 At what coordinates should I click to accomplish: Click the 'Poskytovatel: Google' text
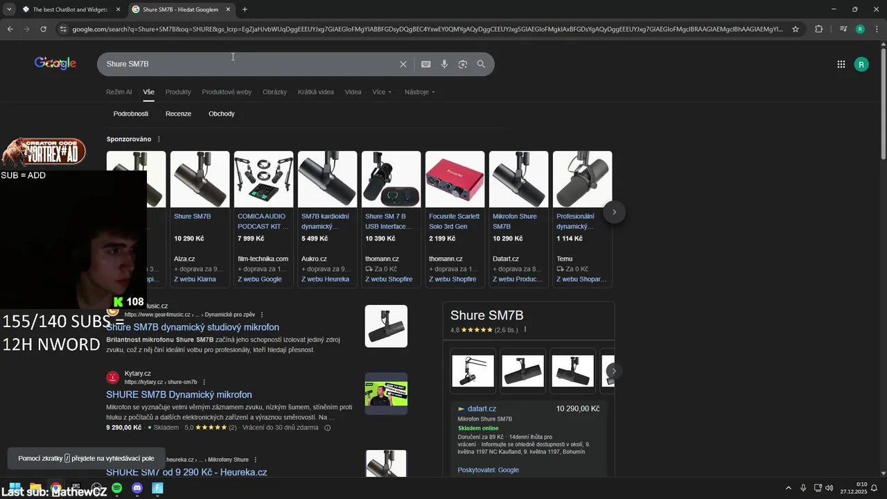coord(488,470)
